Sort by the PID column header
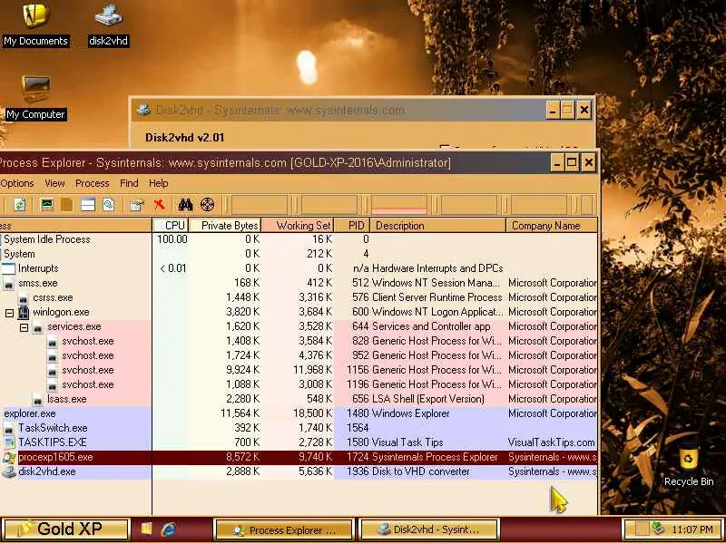This screenshot has height=544, width=726. click(352, 225)
